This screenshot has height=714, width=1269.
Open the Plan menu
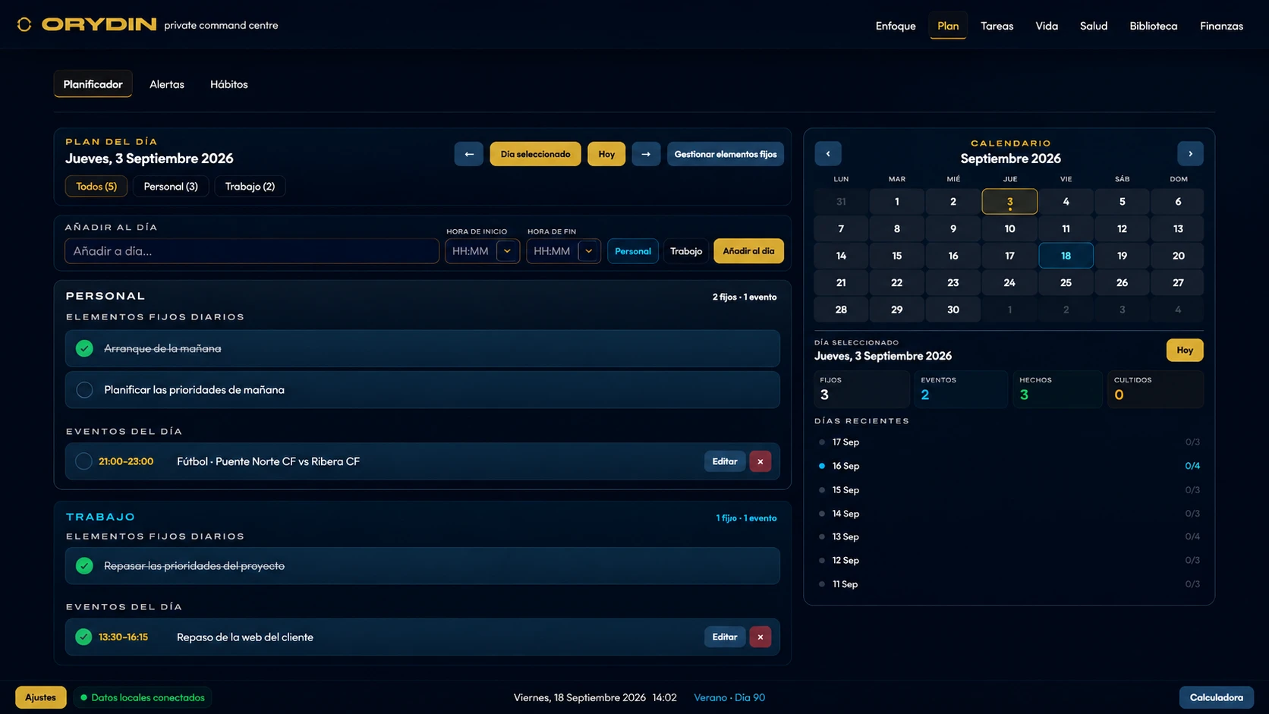pyautogui.click(x=948, y=26)
